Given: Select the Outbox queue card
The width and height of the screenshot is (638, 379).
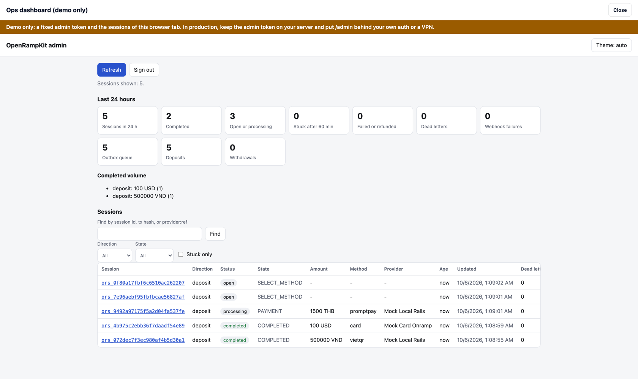Looking at the screenshot, I should coord(128,152).
